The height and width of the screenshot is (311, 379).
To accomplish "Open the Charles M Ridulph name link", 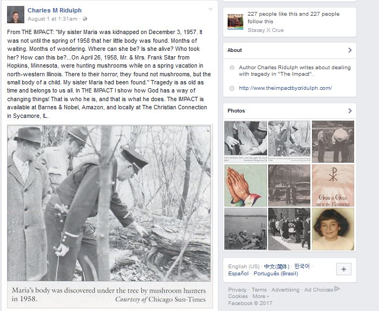I will click(x=55, y=10).
